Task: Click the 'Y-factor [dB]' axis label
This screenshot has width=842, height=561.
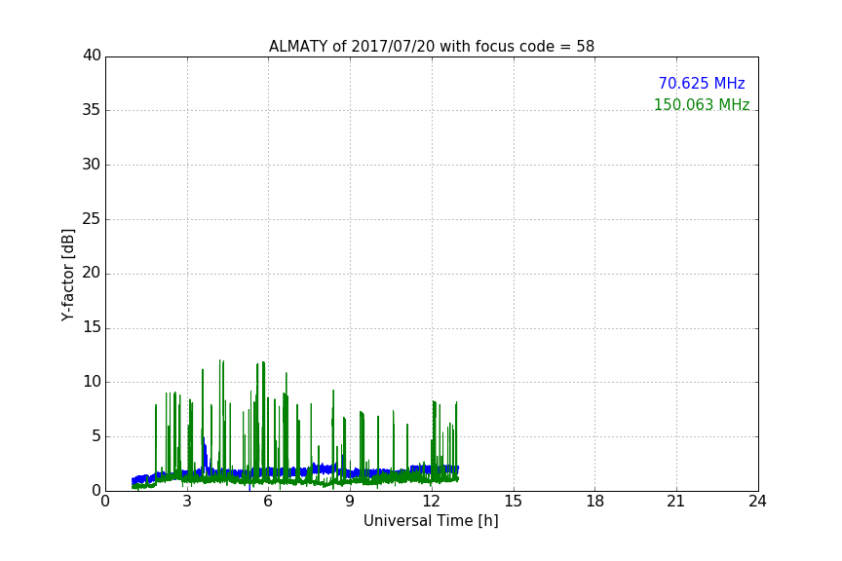Action: click(67, 275)
